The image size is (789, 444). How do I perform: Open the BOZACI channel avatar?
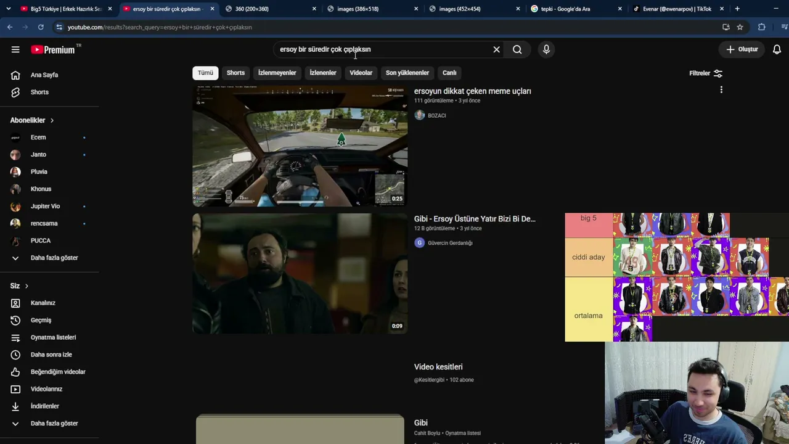(420, 115)
